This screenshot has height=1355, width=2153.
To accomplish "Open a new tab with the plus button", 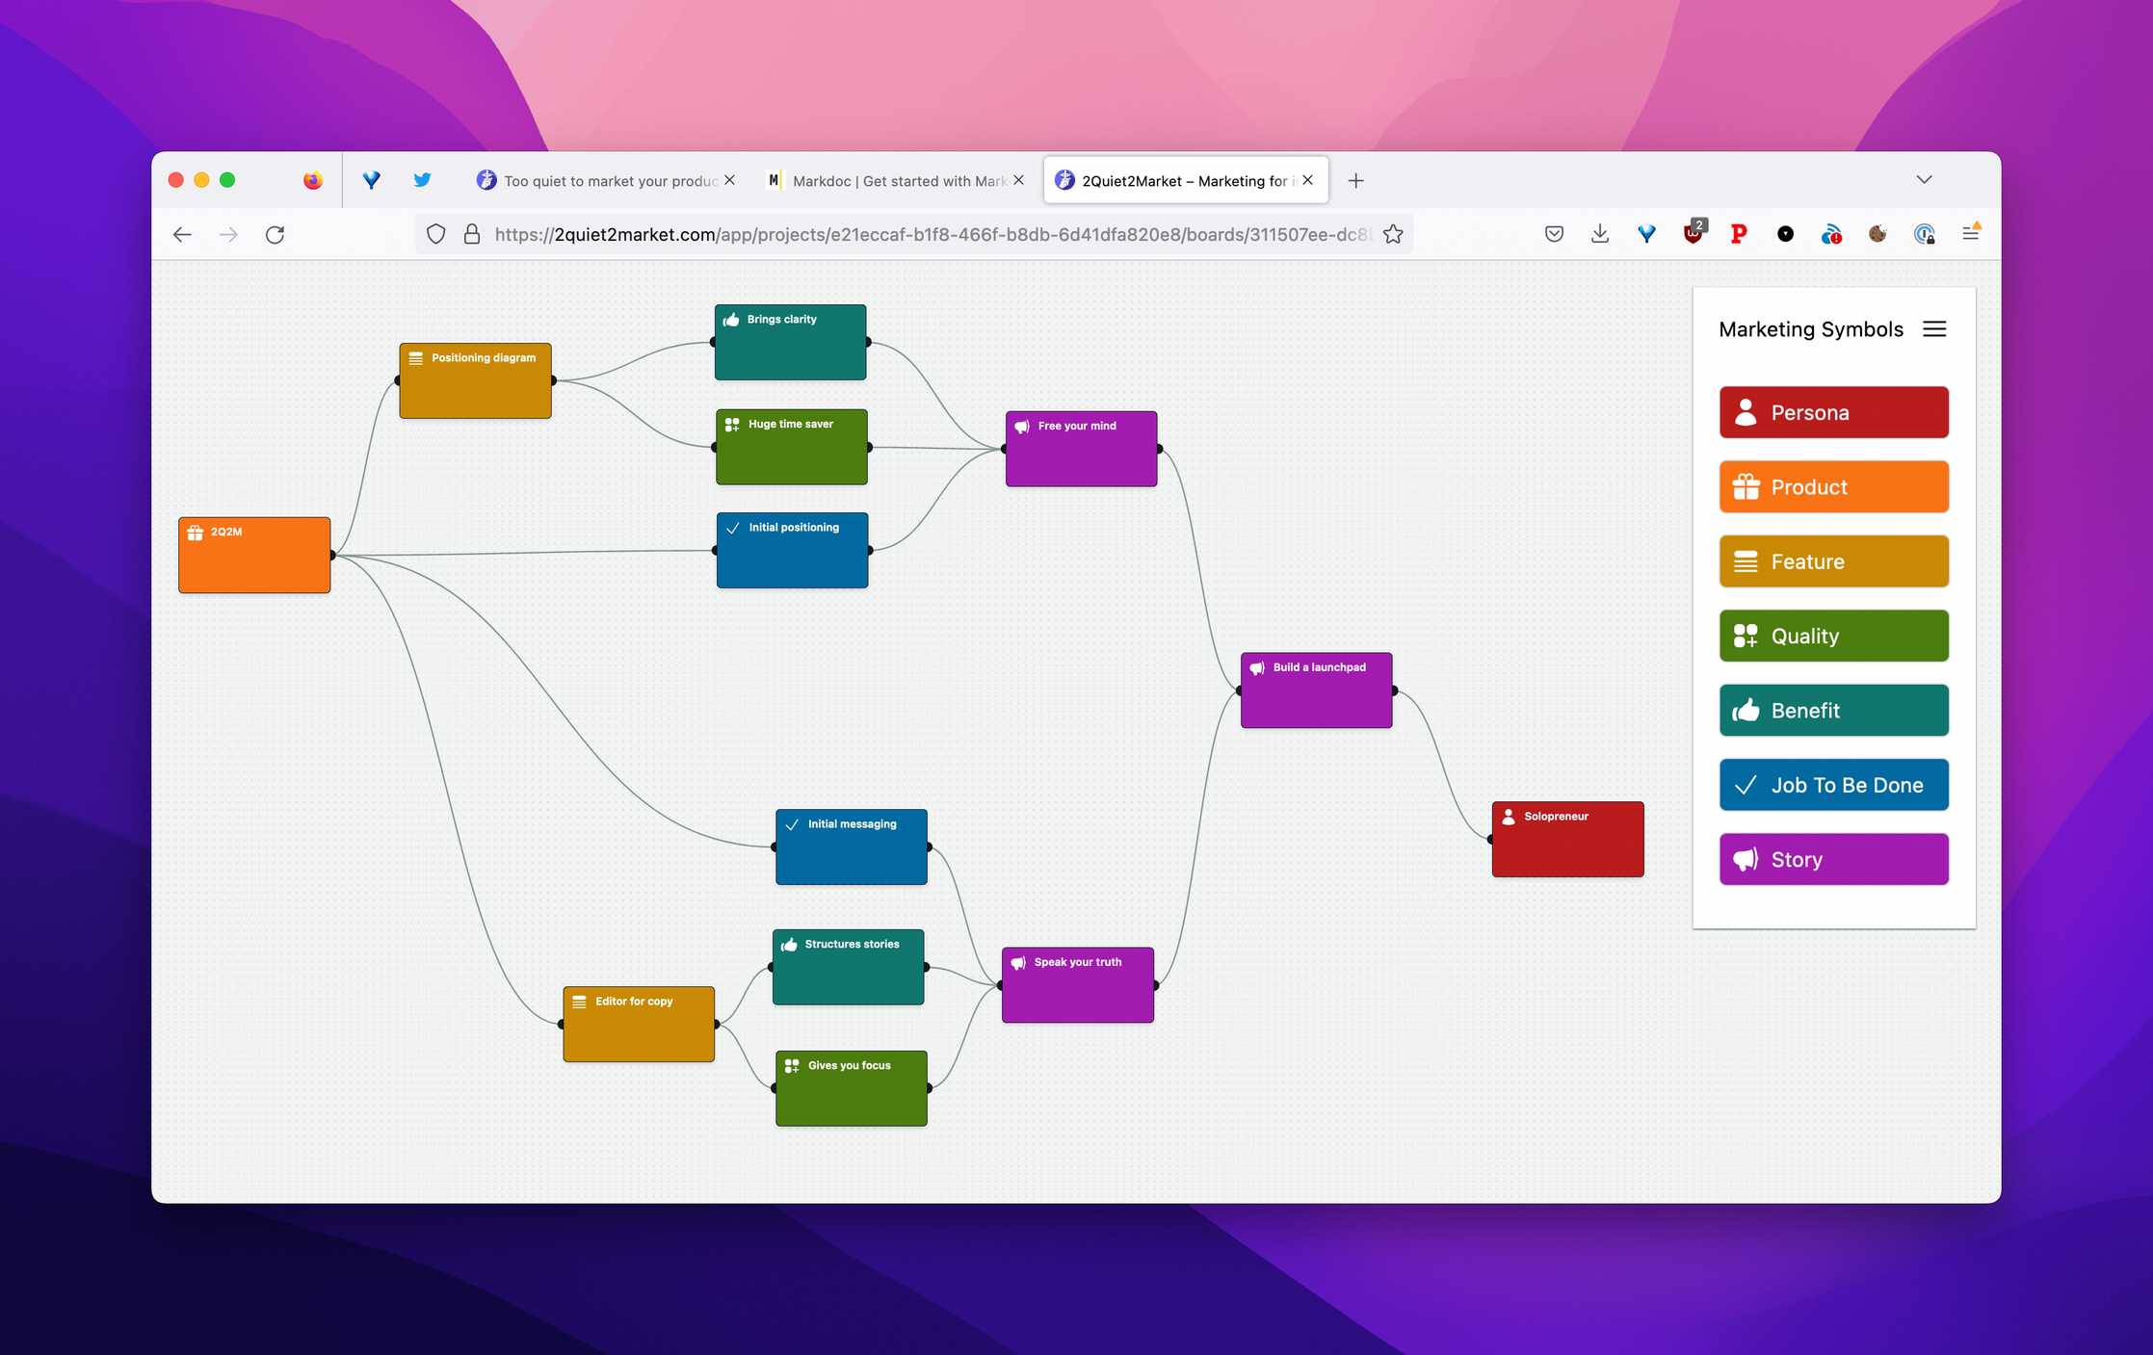I will (x=1355, y=180).
